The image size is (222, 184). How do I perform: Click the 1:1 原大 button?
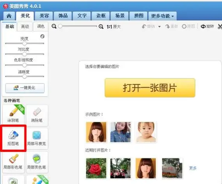pyautogui.click(x=114, y=27)
